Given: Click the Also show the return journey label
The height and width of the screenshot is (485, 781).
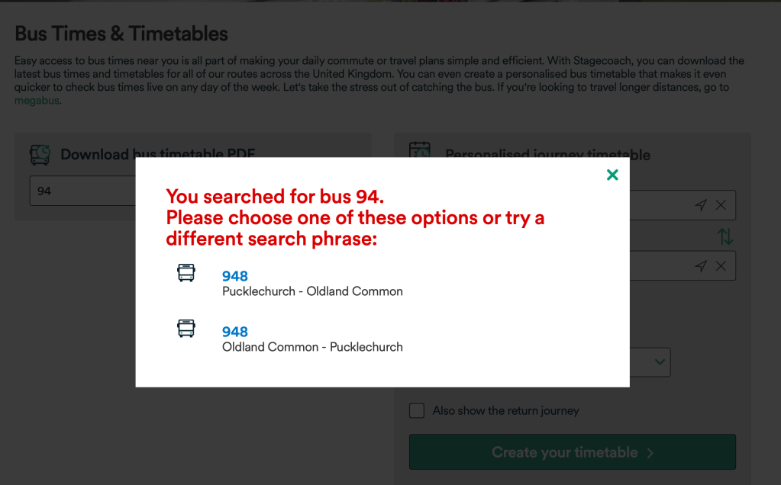Looking at the screenshot, I should 505,411.
